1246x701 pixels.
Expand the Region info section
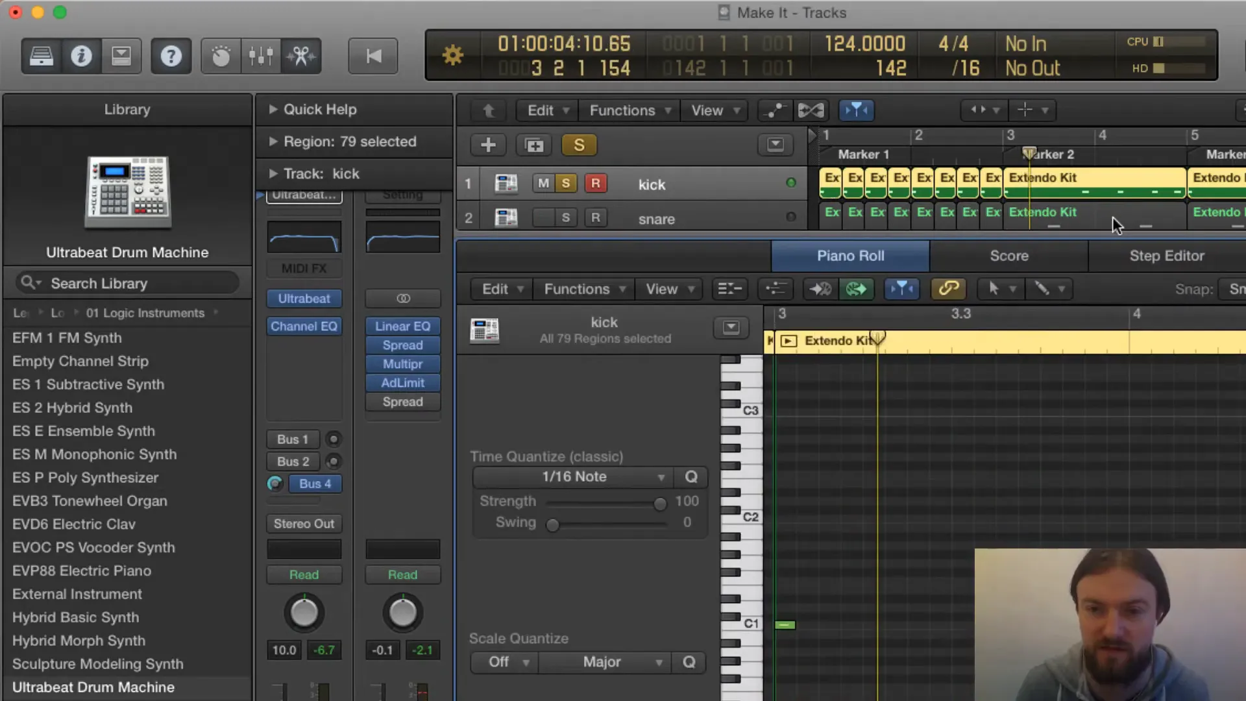[x=272, y=141]
